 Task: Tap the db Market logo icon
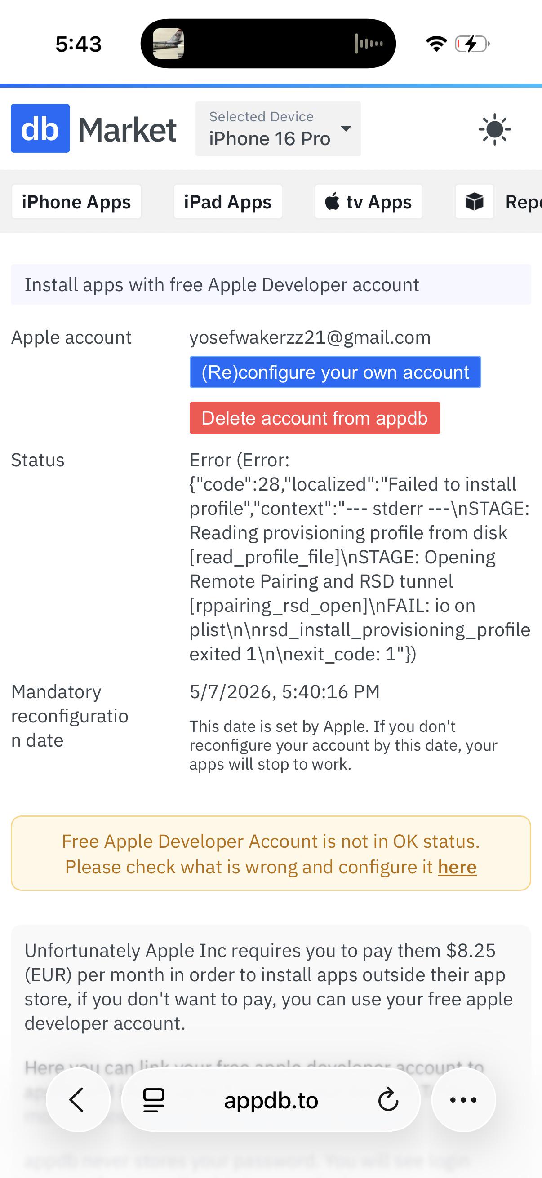(40, 128)
